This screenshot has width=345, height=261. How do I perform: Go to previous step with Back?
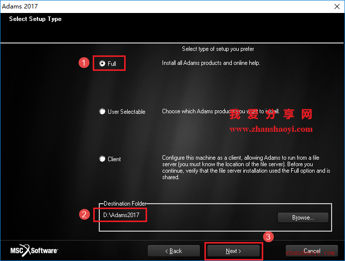point(173,251)
